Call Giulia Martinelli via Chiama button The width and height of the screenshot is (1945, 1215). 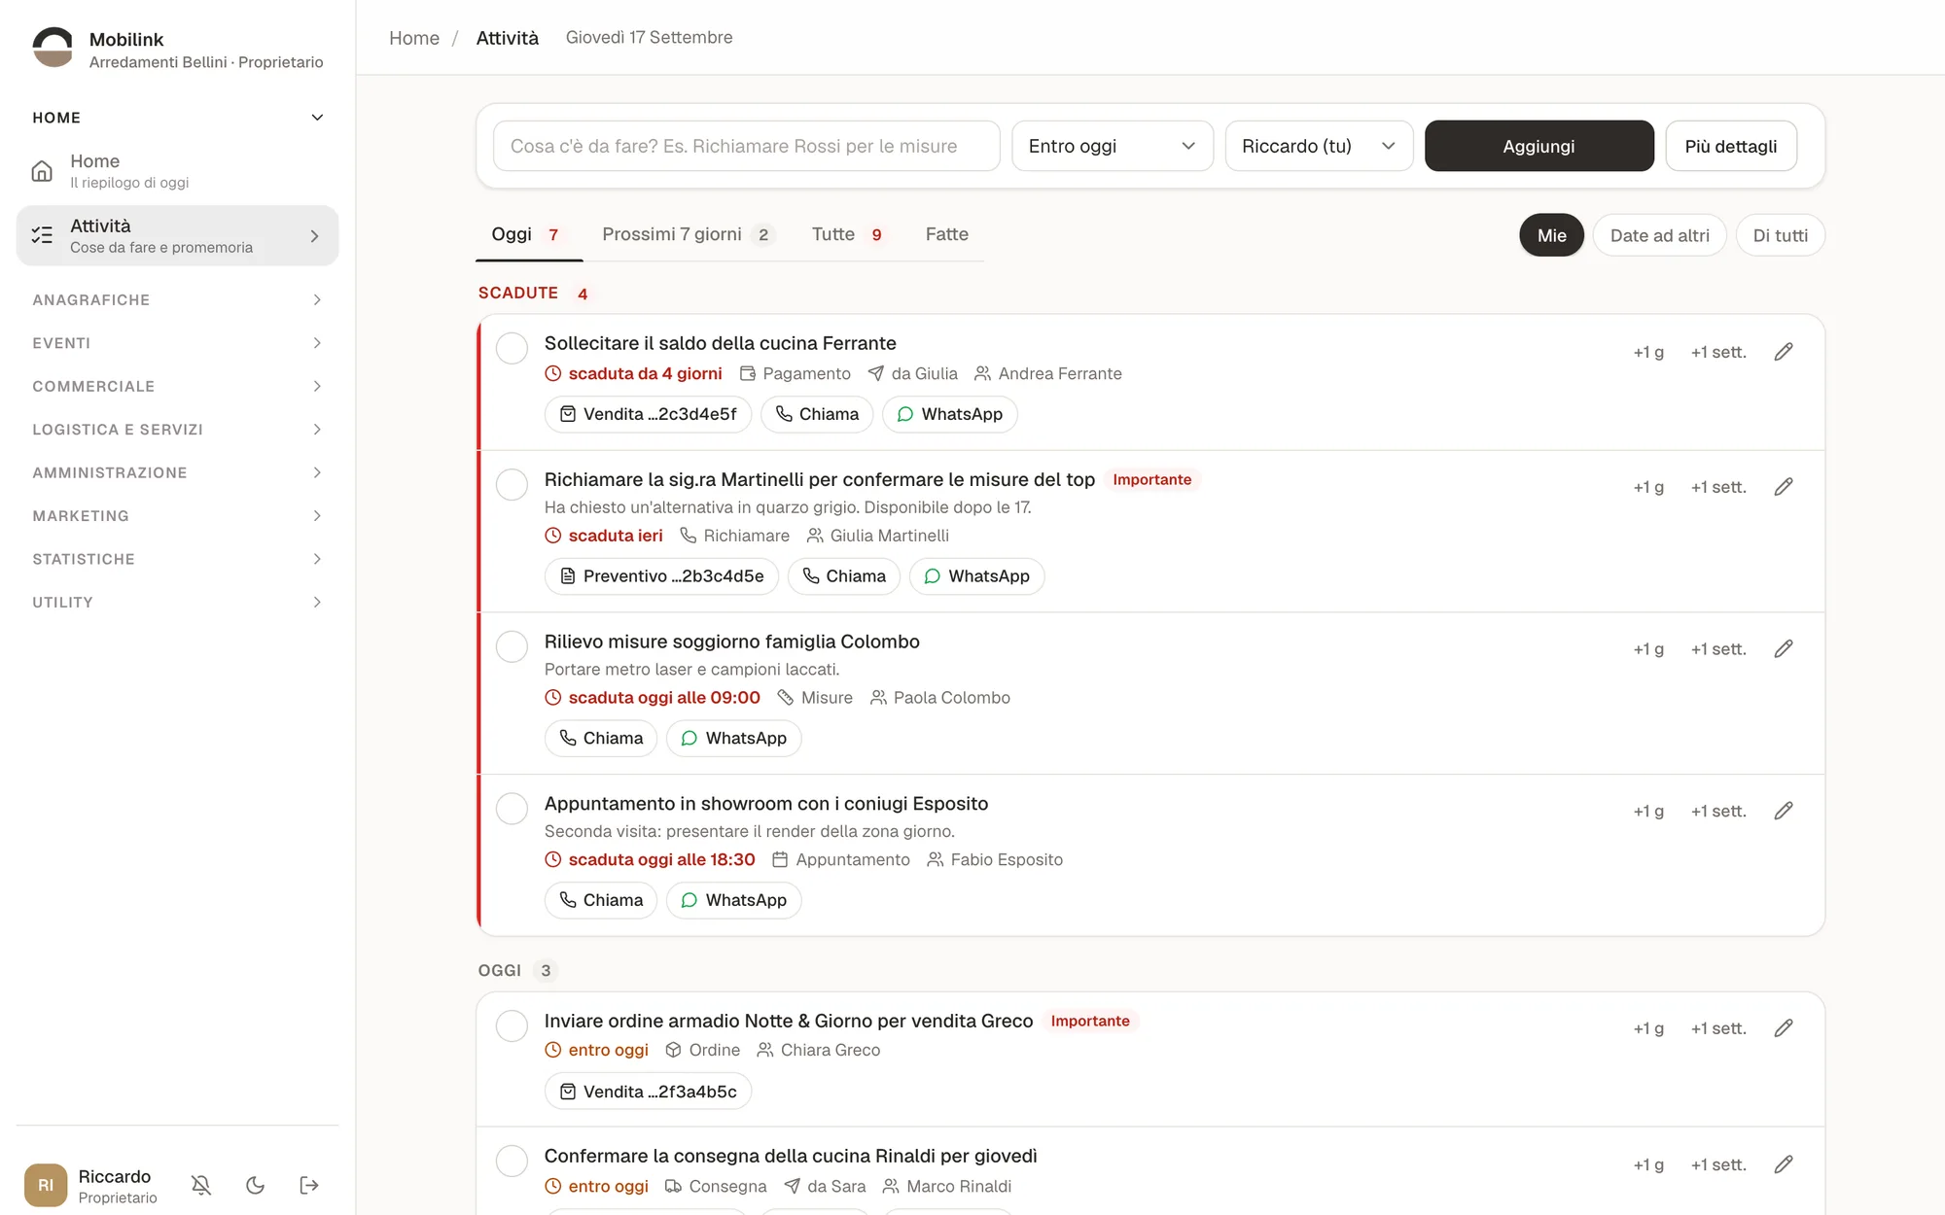click(844, 576)
